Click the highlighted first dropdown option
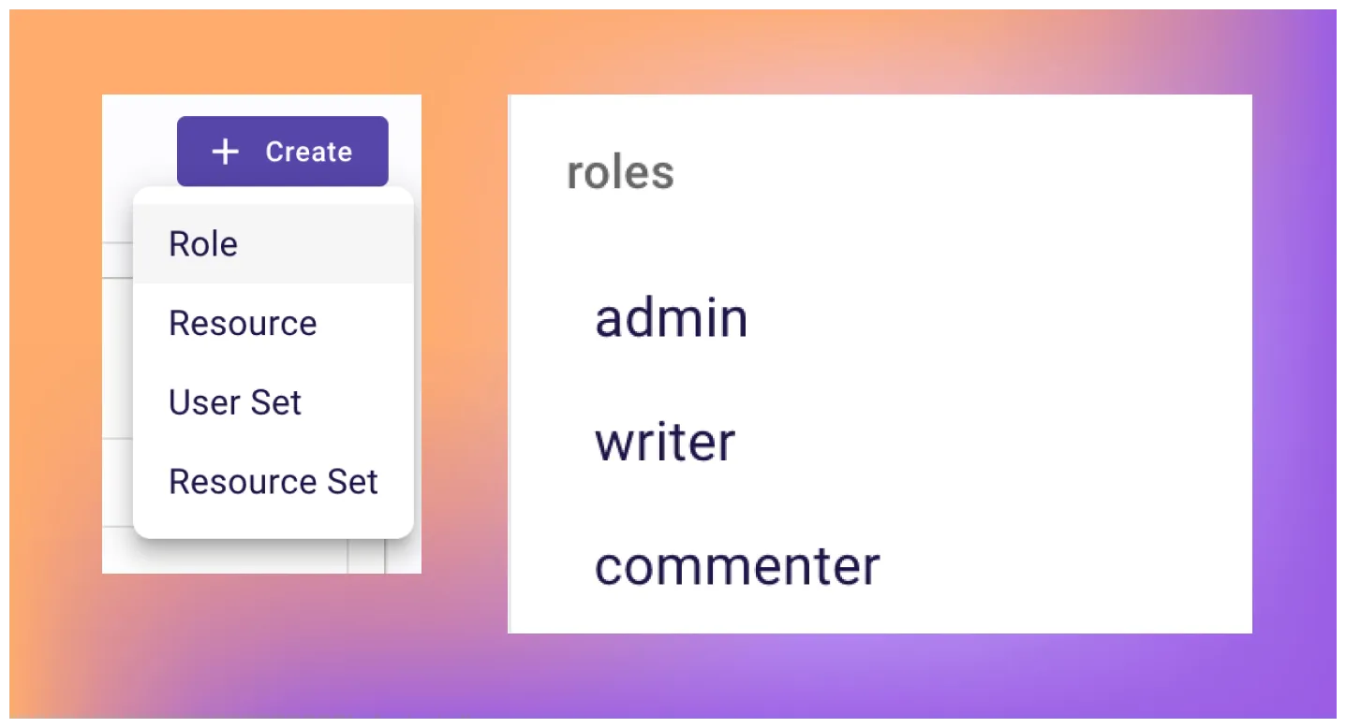 pos(202,243)
